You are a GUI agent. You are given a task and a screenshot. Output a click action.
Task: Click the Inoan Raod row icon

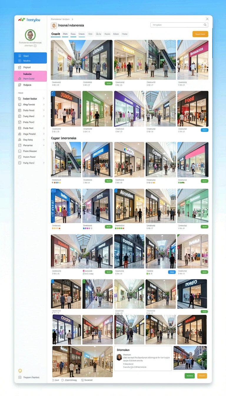coord(20,157)
